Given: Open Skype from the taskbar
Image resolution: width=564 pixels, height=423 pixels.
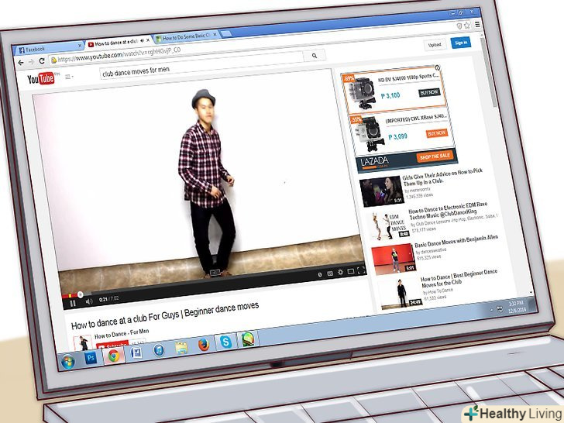Looking at the screenshot, I should click(225, 342).
